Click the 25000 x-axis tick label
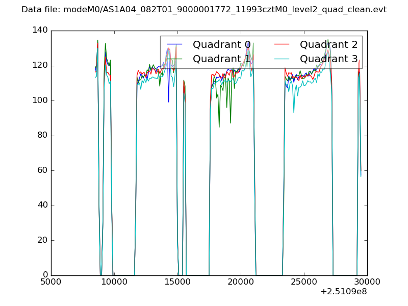The height and width of the screenshot is (306, 408). pyautogui.click(x=304, y=282)
